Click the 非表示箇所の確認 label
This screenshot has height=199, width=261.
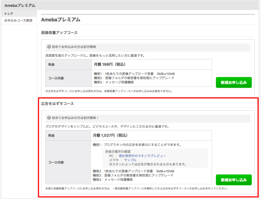coord(118,152)
